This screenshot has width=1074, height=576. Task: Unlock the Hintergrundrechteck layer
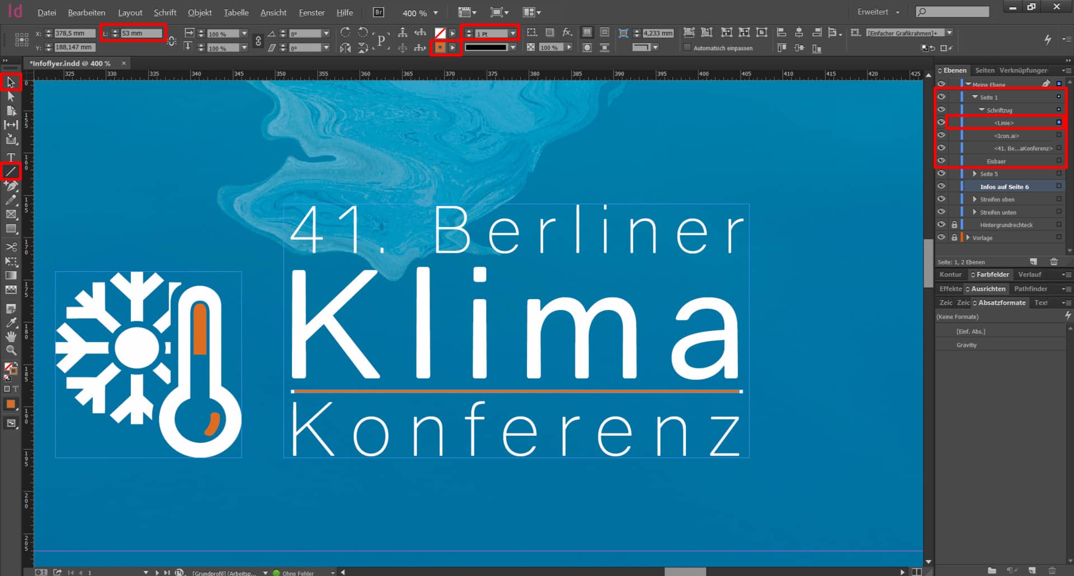point(954,225)
